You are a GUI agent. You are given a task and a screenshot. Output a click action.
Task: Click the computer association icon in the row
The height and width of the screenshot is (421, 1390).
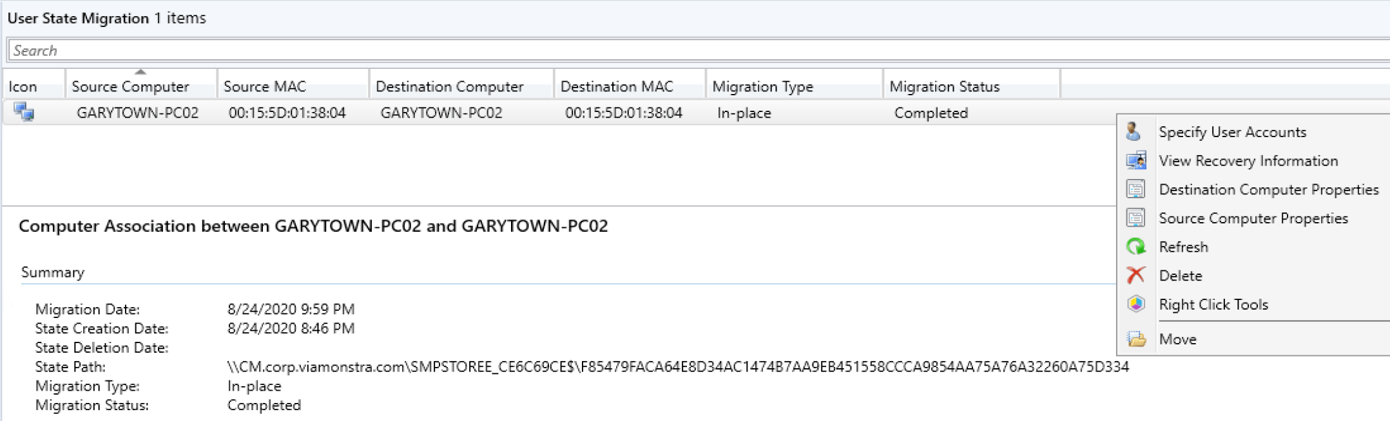(24, 113)
